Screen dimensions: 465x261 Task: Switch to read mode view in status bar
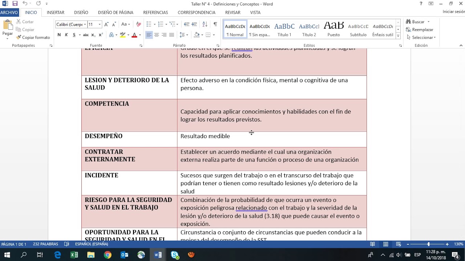click(x=372, y=244)
